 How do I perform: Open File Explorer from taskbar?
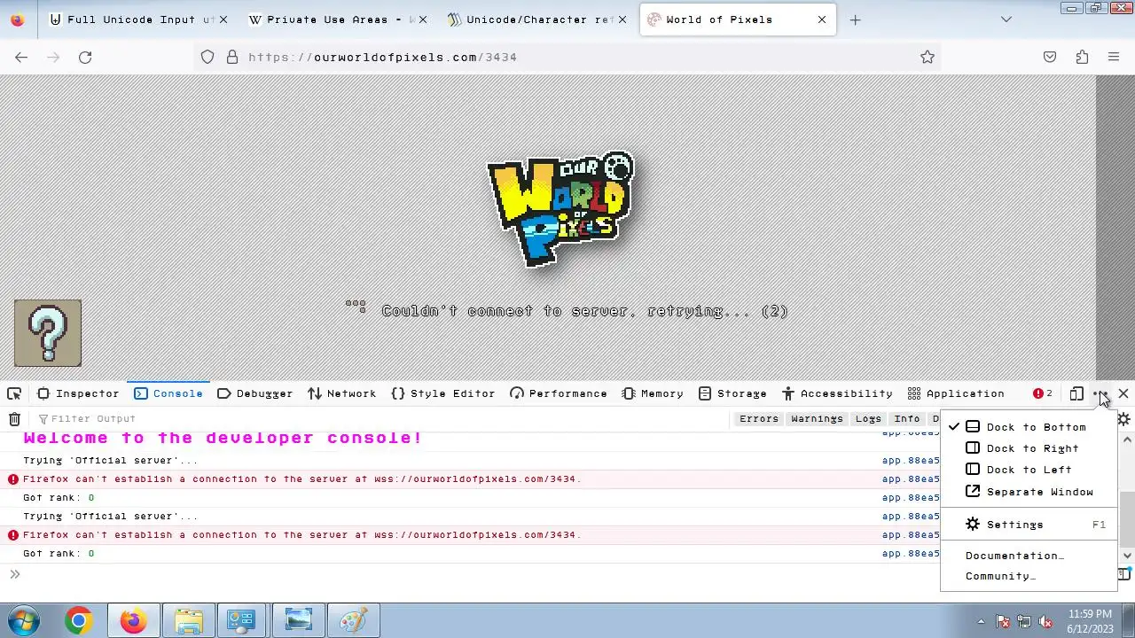[189, 621]
